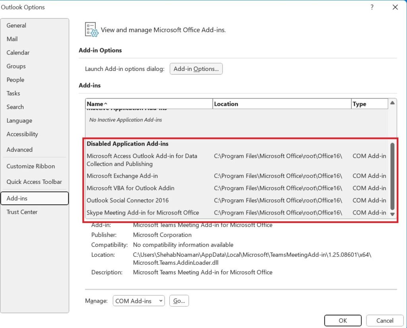Sort add-ins by Location column header
The image size is (407, 328).
coord(281,104)
